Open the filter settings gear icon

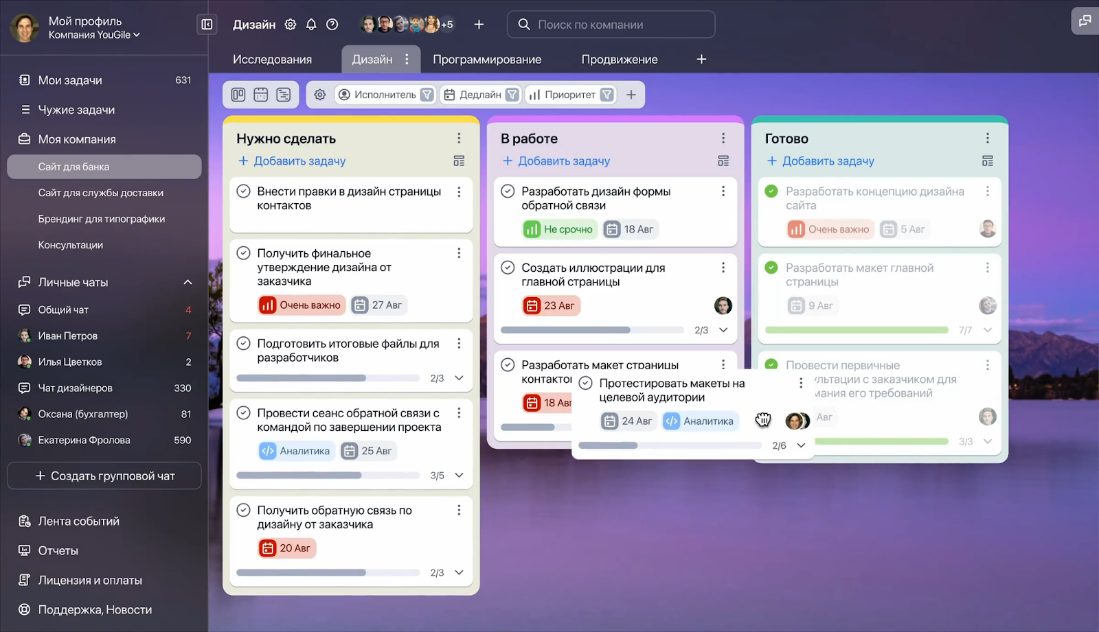[x=320, y=95]
